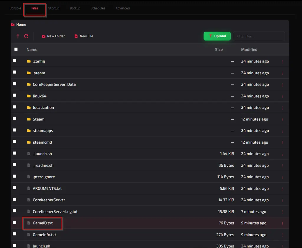Refresh the file list
This screenshot has height=248, width=302.
point(26,36)
